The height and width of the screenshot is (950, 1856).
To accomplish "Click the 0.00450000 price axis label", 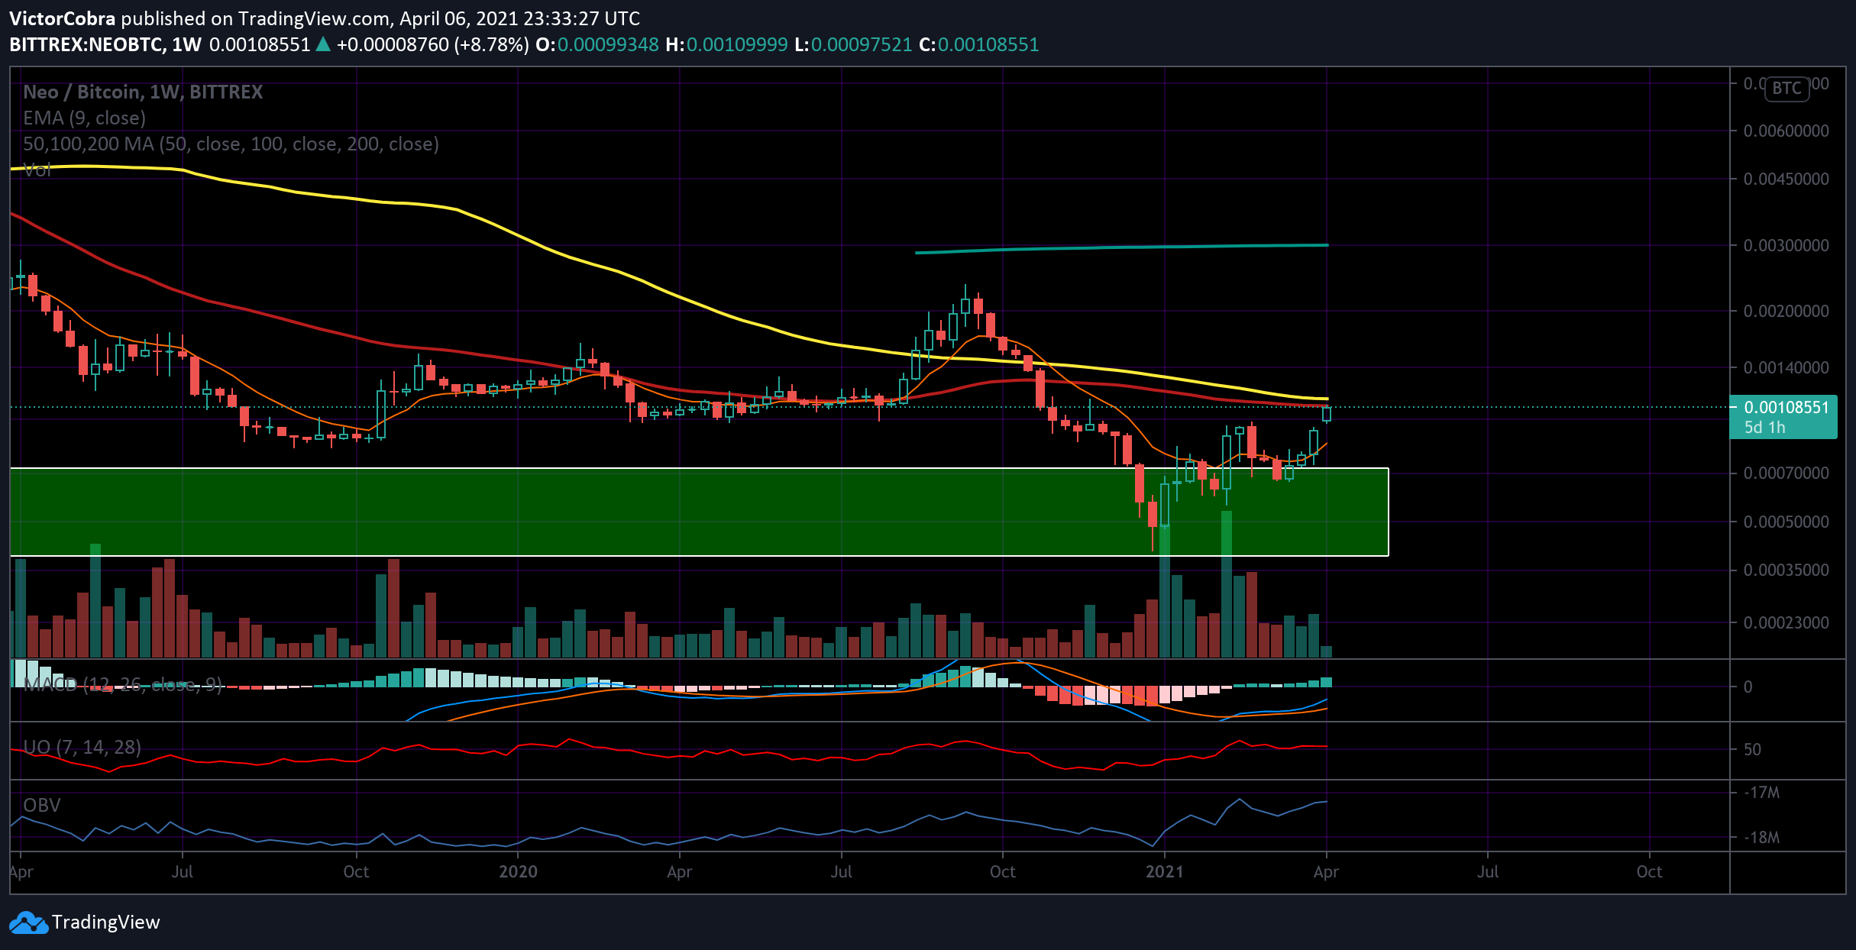I will 1786,179.
